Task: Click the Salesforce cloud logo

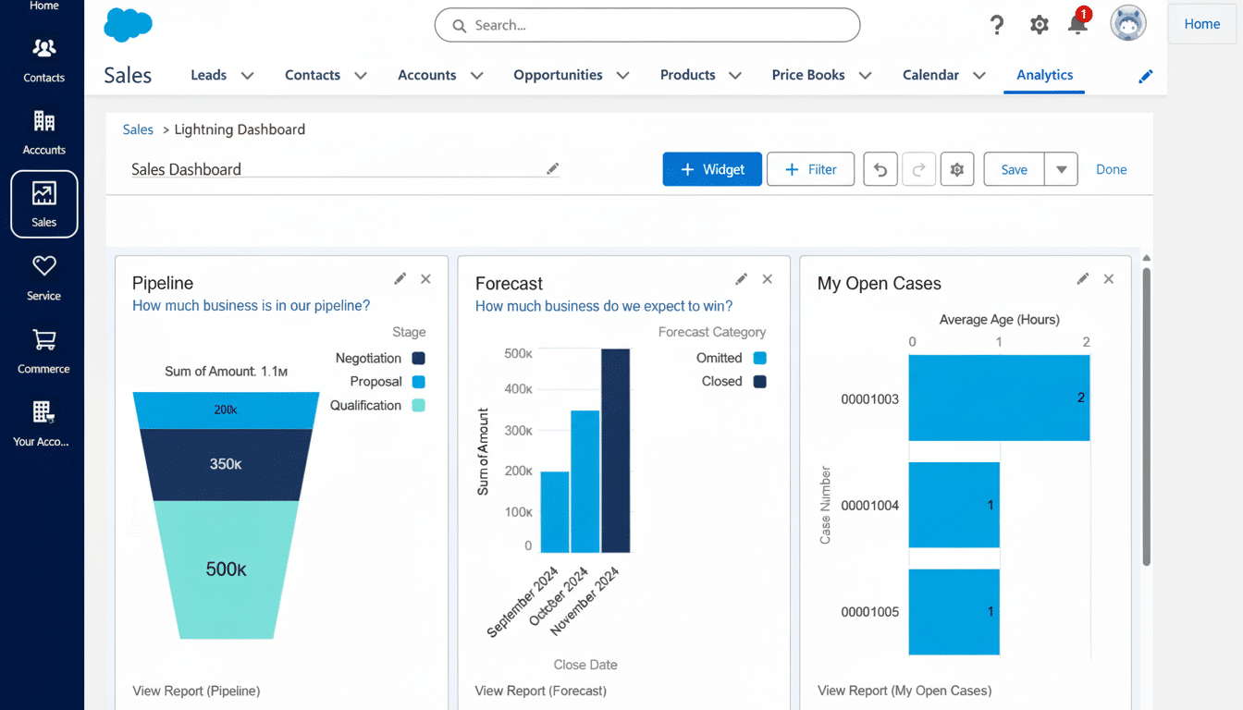Action: click(x=128, y=24)
